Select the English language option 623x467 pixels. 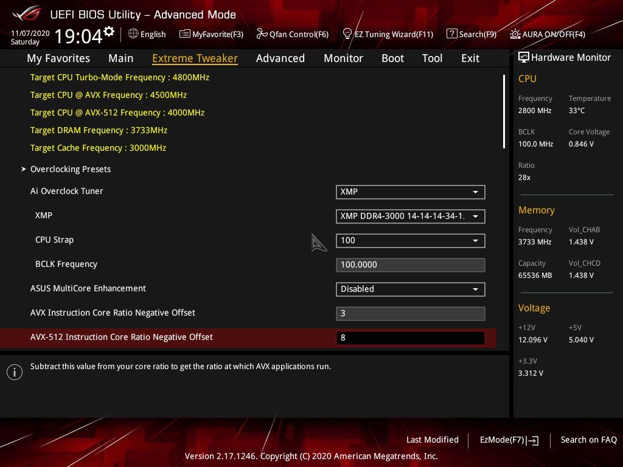153,34
